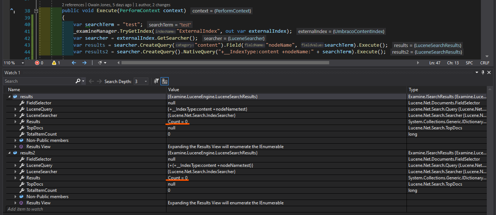Toggle the pinned-items filter icon

click(x=156, y=81)
